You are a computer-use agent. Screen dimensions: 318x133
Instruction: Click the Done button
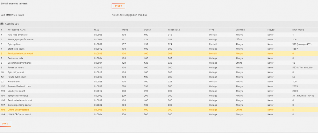(x=5, y=123)
